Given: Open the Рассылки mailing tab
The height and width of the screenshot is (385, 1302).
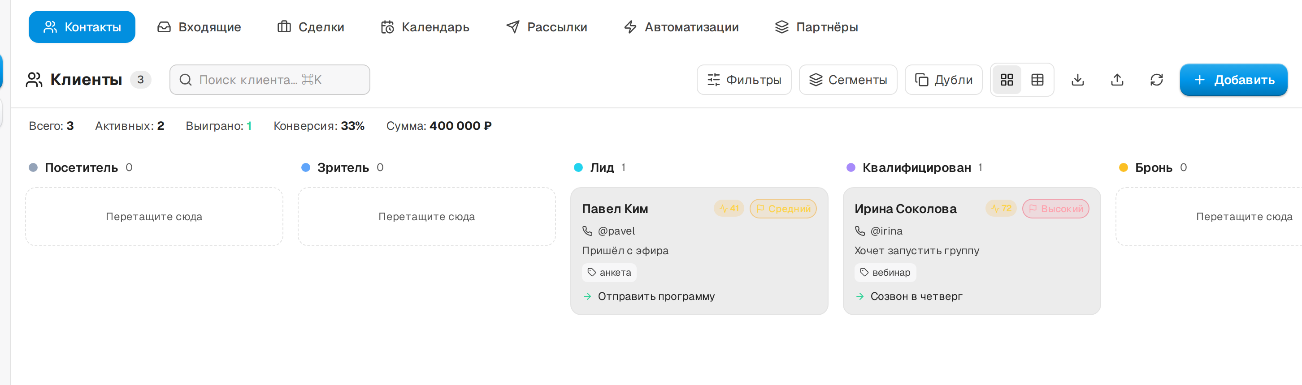Looking at the screenshot, I should pyautogui.click(x=547, y=27).
